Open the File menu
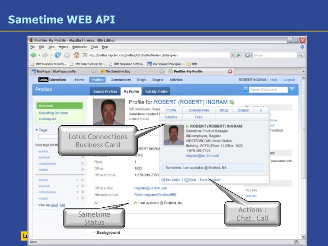 (32, 47)
